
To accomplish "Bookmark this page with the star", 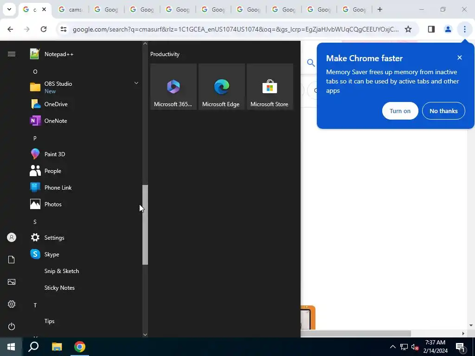I will tap(408, 29).
